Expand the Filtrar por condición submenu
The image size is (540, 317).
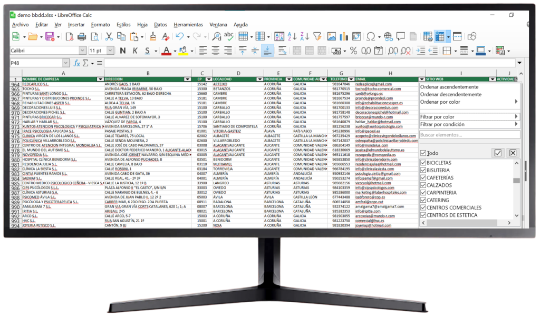coord(469,124)
